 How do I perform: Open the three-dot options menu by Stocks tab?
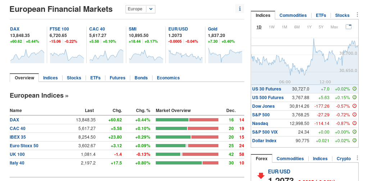[x=357, y=15]
